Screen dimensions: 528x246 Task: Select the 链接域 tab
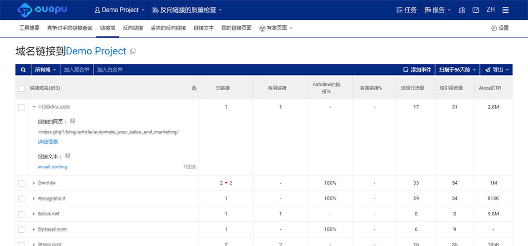(108, 29)
